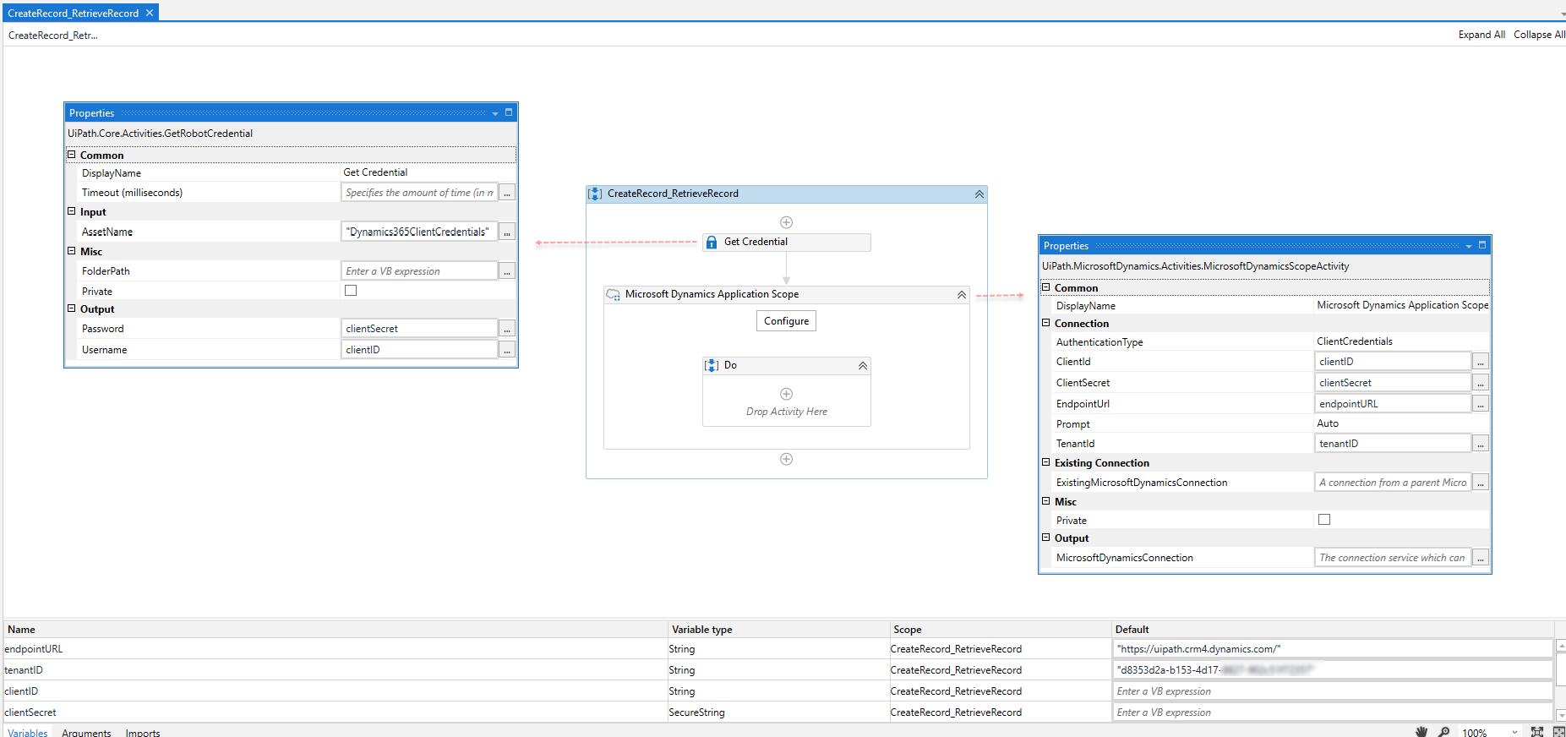
Task: Select the endpointURL variable name
Action: coord(34,649)
